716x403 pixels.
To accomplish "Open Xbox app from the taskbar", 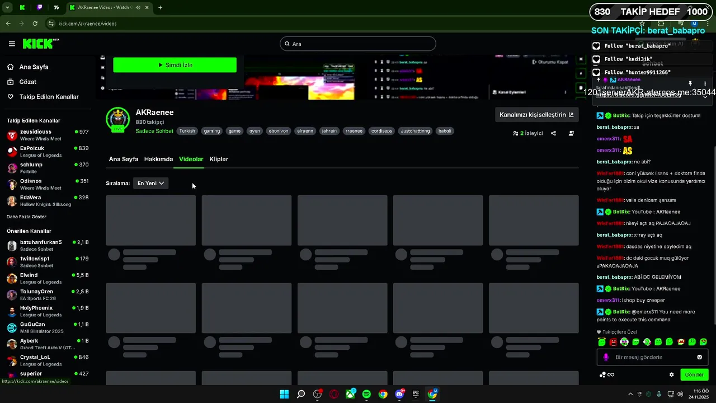I will pos(350,394).
